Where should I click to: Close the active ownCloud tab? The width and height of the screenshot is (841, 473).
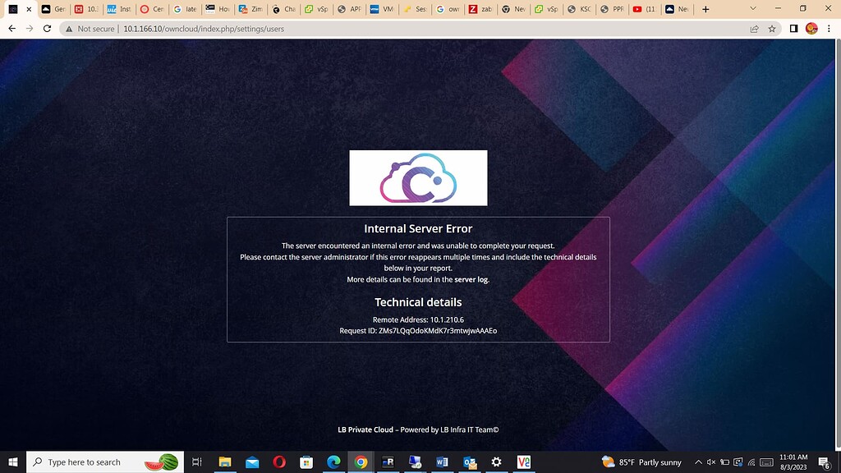pyautogui.click(x=29, y=9)
